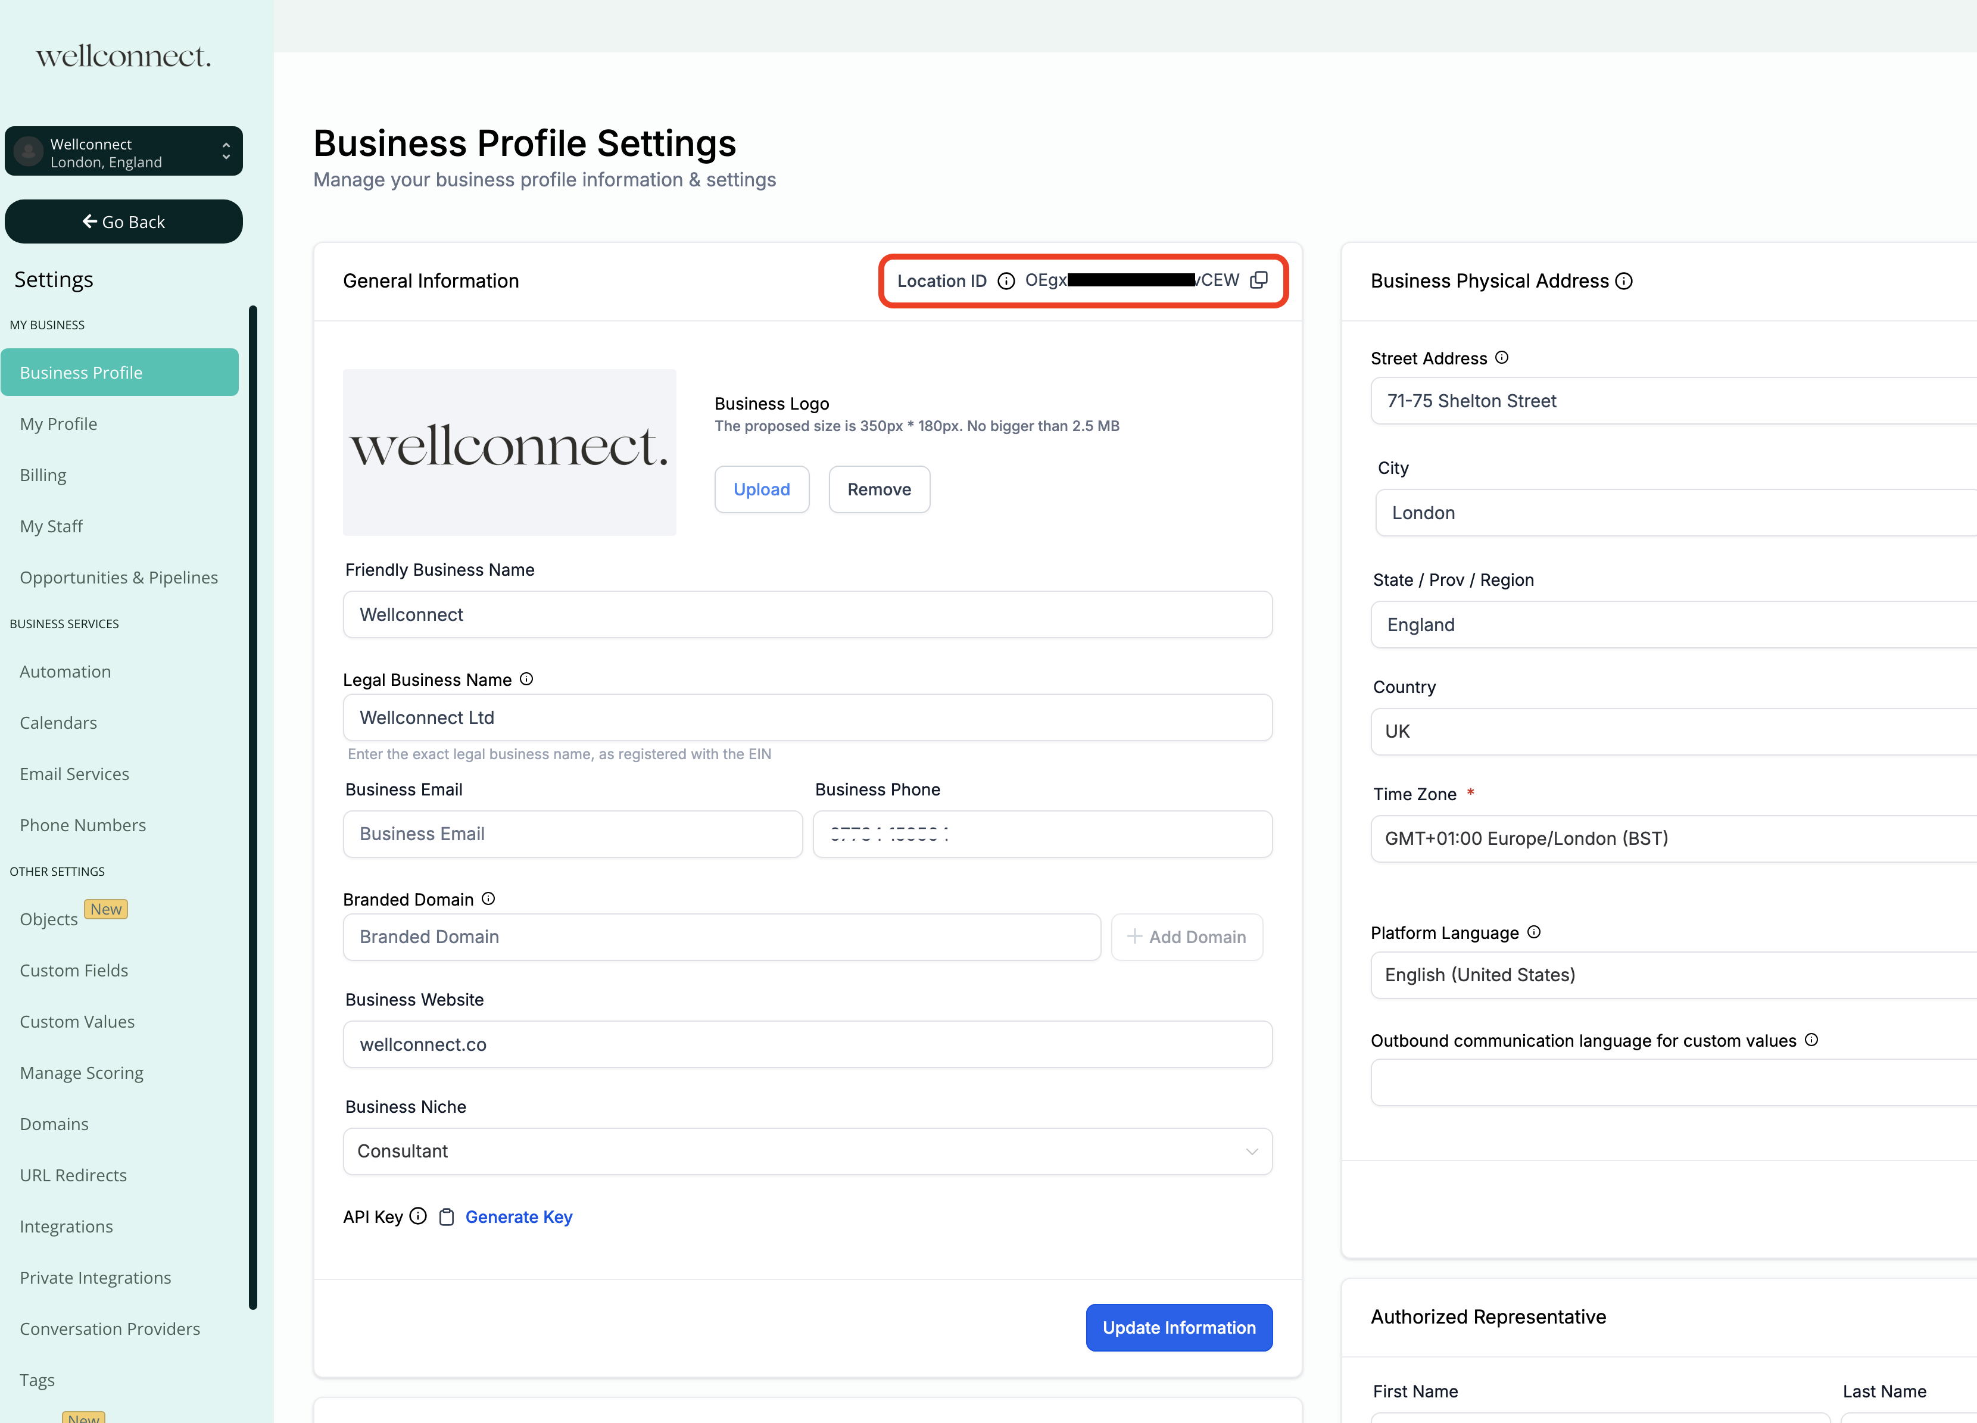Click the Business Website input field
1977x1423 pixels.
(807, 1044)
